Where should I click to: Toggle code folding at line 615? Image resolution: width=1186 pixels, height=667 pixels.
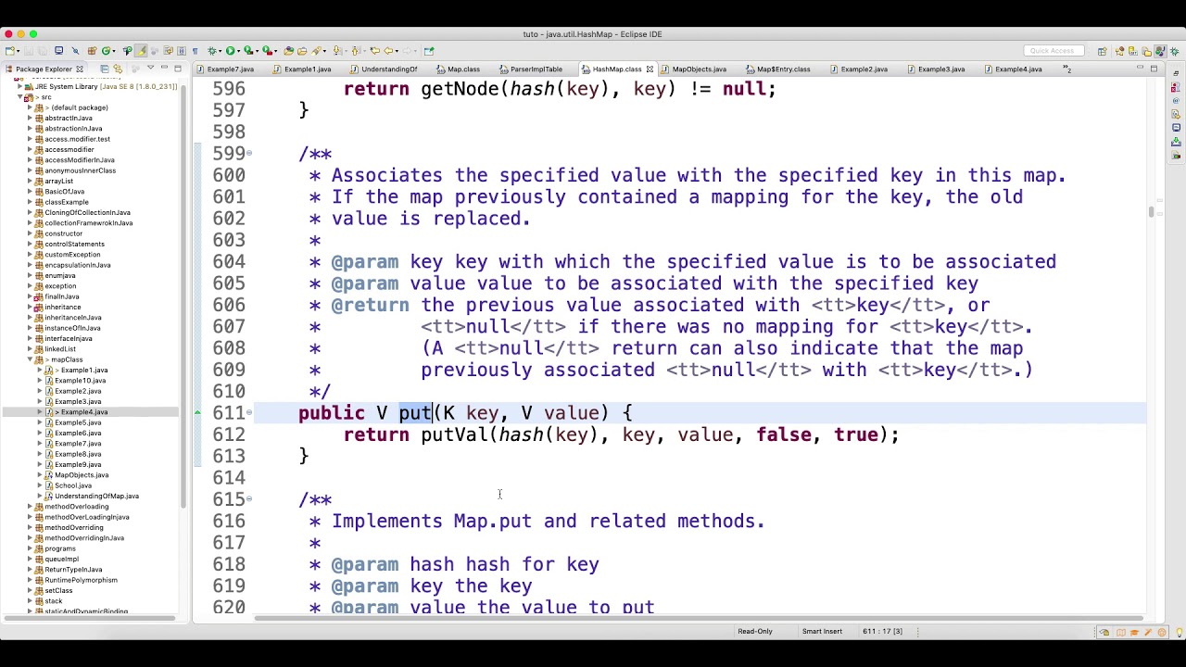pyautogui.click(x=249, y=499)
